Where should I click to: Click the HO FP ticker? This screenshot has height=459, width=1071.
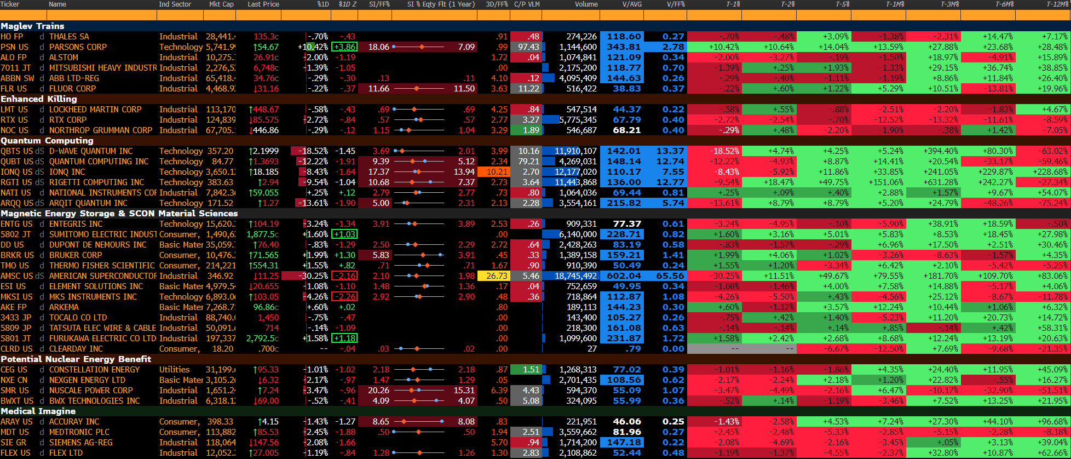pos(12,37)
